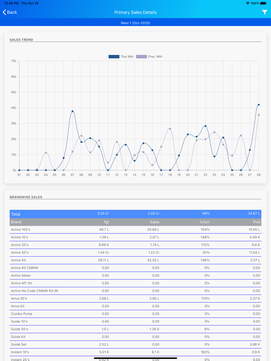Click the '11.04 L' pending value
Viewport: 271px width, 361px height.
(254, 252)
